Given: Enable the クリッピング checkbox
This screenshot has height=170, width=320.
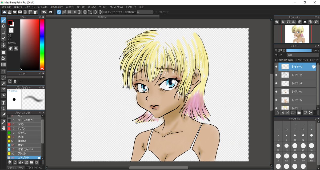Looking at the screenshot, I should (296, 60).
